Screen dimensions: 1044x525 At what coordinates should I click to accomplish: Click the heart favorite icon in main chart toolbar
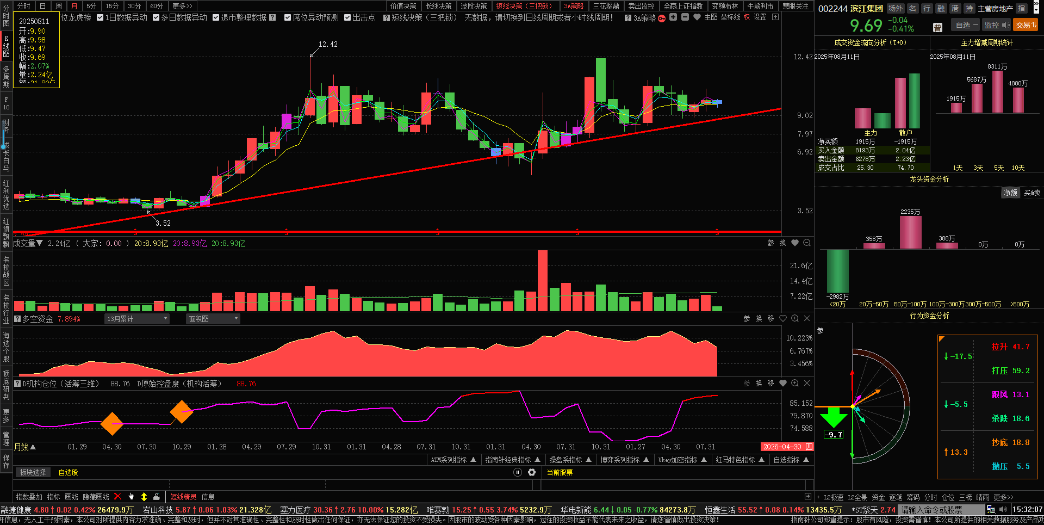click(697, 17)
